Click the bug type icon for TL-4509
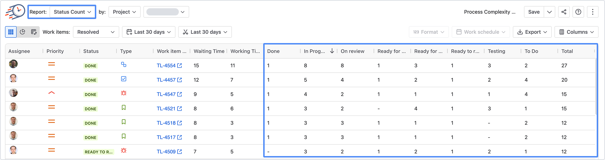 [x=124, y=150]
